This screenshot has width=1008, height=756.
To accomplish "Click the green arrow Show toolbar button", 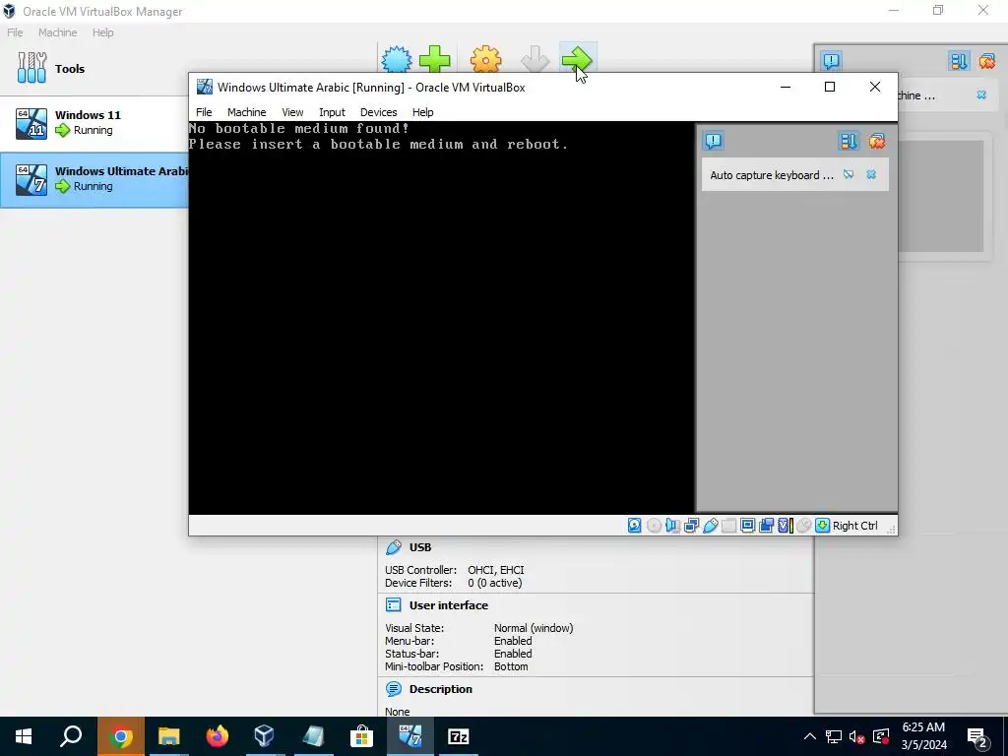I will tap(577, 60).
